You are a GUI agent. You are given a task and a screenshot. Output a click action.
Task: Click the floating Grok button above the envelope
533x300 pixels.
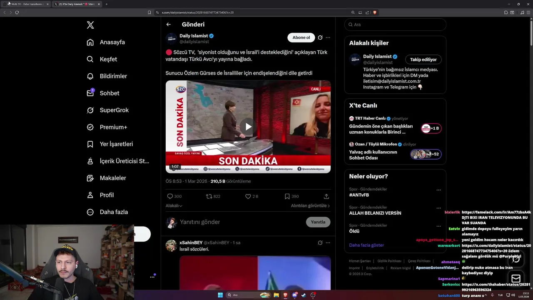pos(516,259)
